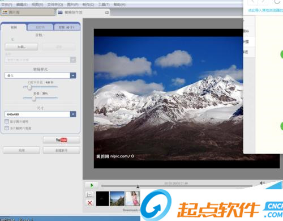
Task: Click the 加载... audio track button
Action: click(x=22, y=47)
